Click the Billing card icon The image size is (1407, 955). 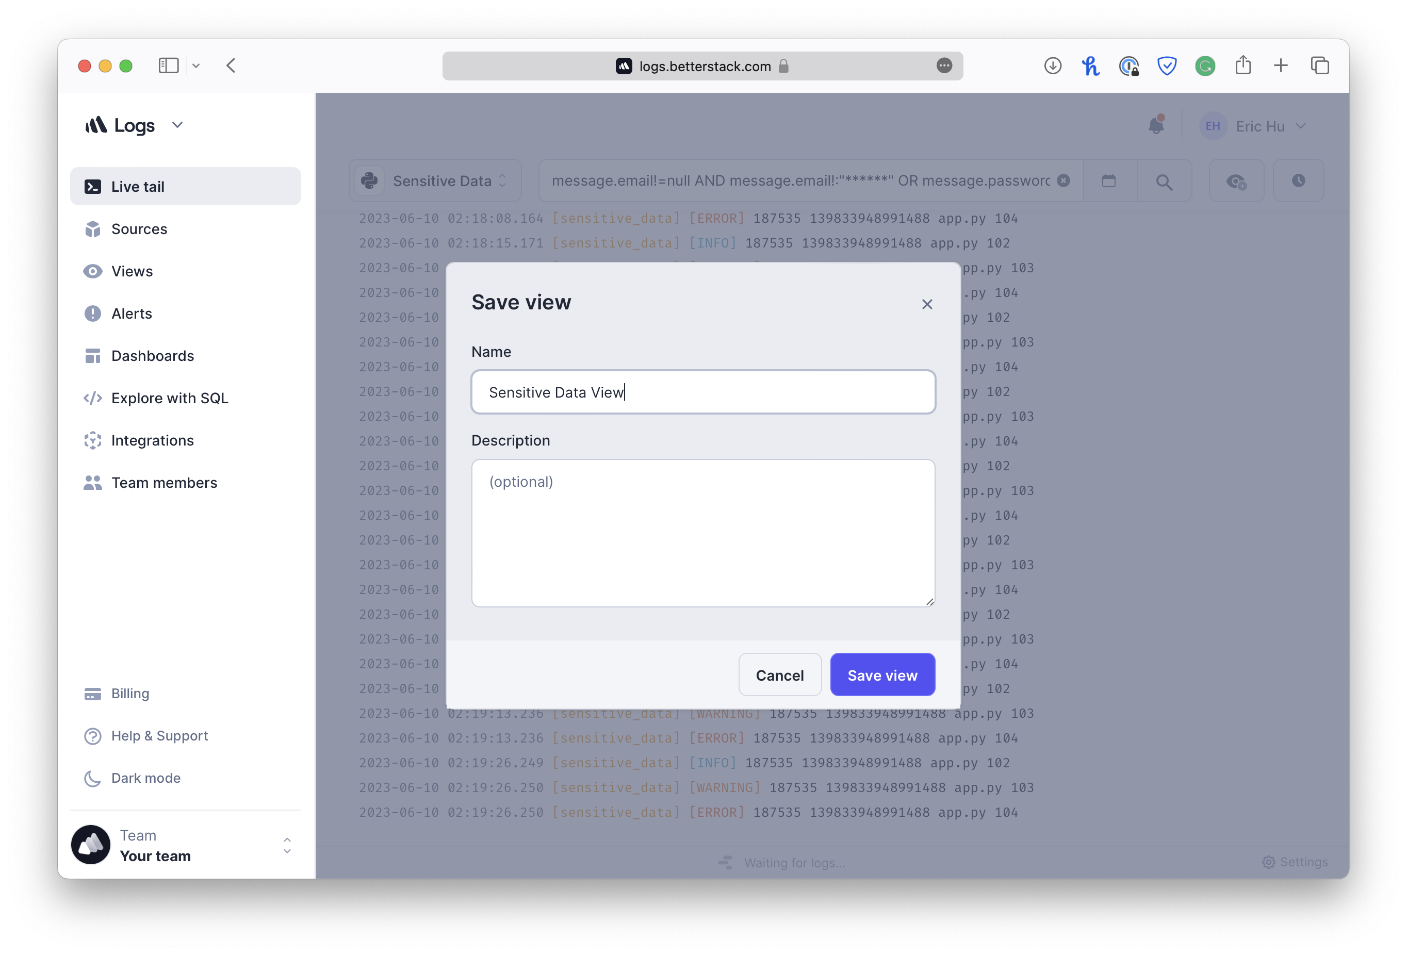(93, 694)
